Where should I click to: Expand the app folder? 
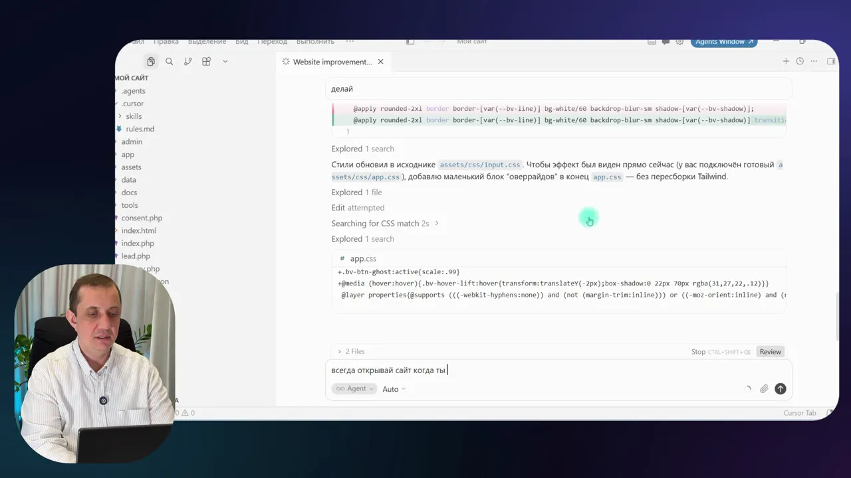128,155
